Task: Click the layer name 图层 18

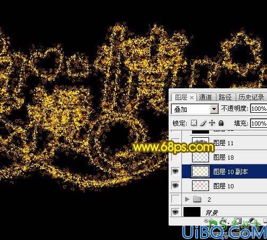Action: [x=223, y=158]
